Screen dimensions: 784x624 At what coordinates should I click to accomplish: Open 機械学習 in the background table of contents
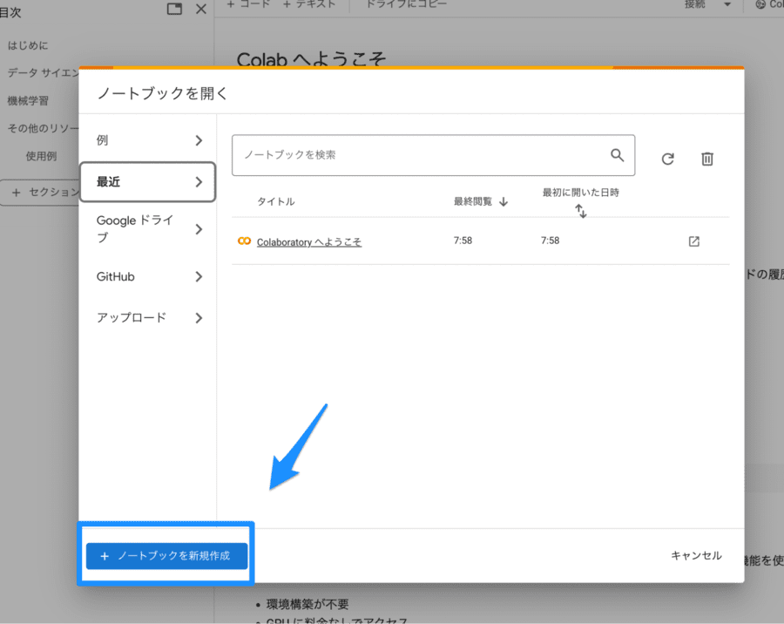point(28,100)
